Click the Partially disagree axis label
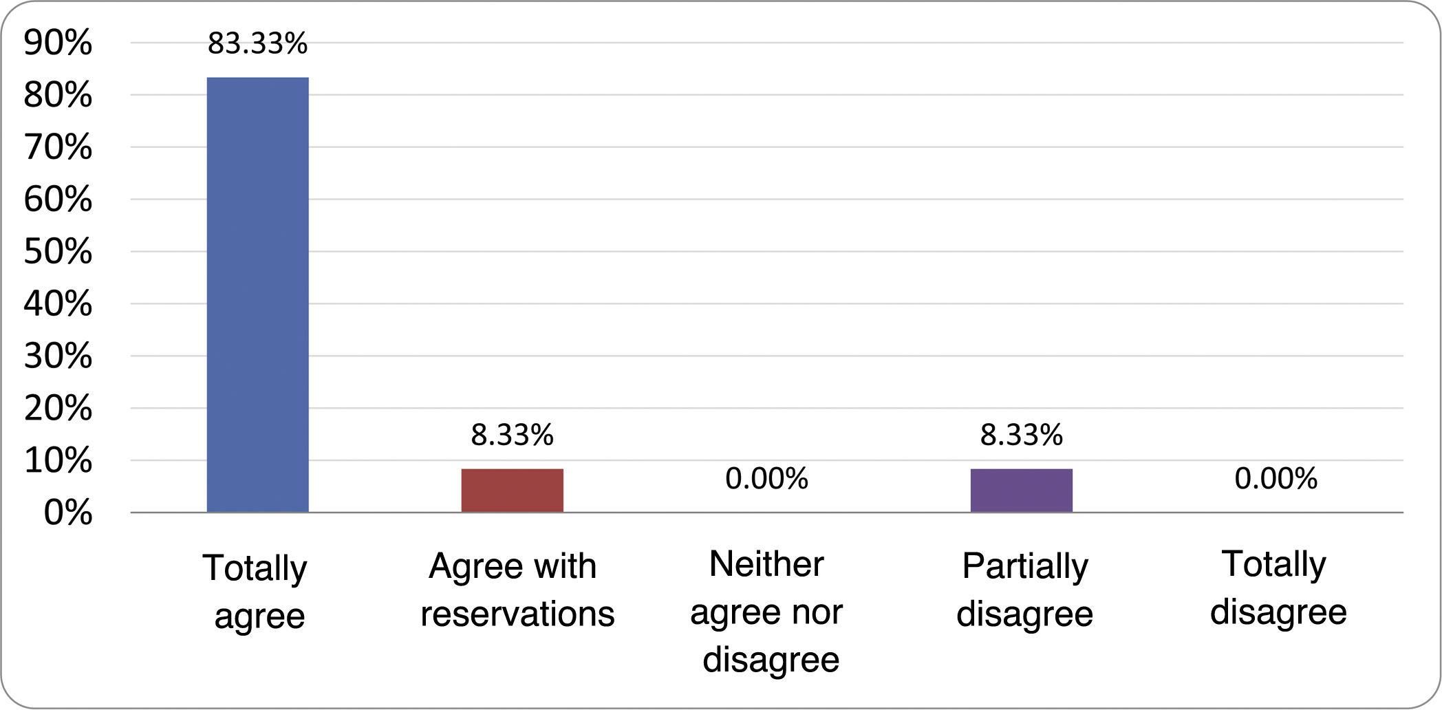This screenshot has height=710, width=1442. coord(1024,590)
